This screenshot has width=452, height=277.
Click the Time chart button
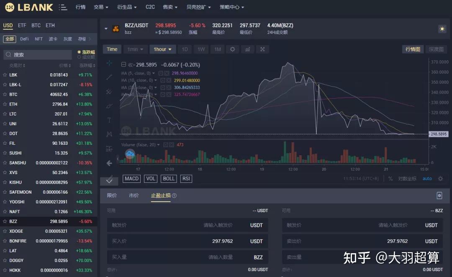click(112, 49)
